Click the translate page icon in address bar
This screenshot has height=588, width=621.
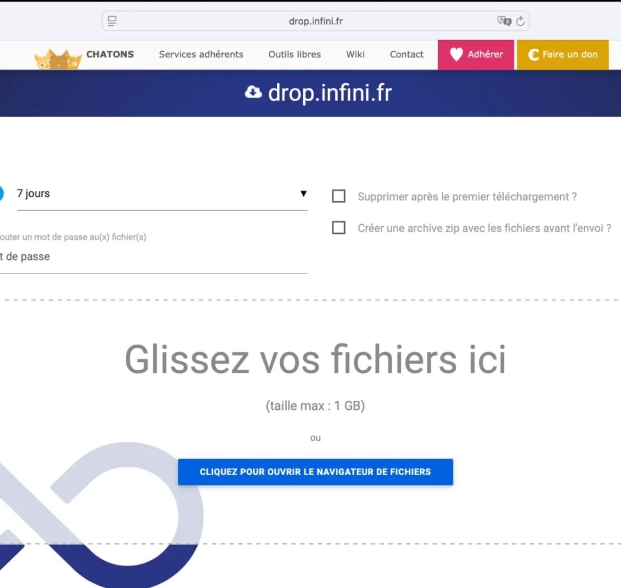pos(504,21)
